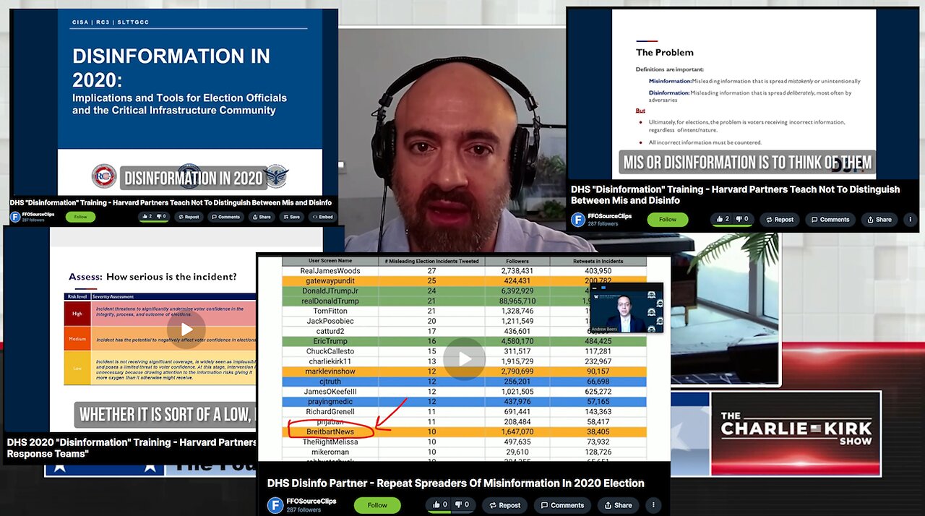The height and width of the screenshot is (516, 925).
Task: Open Comments on the top-left clip
Action: [225, 216]
